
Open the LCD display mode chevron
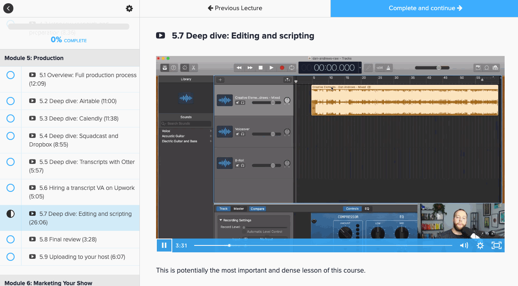360,68
